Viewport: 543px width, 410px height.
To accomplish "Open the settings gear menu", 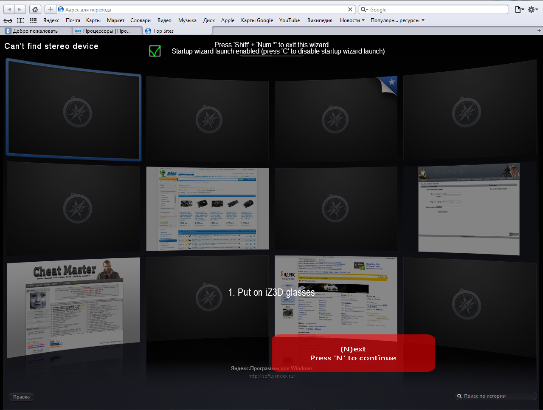I will [x=532, y=9].
